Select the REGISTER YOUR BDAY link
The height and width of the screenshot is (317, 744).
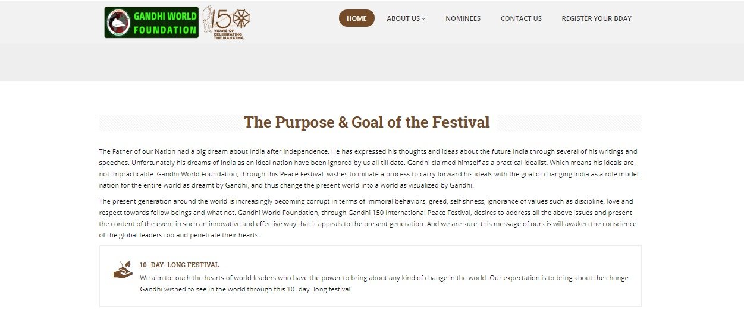point(597,18)
